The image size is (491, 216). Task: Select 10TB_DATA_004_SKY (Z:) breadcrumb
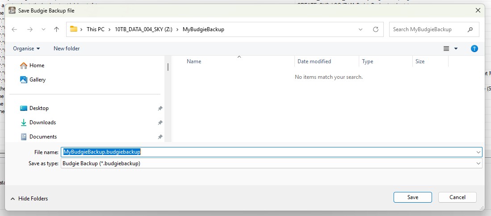point(144,29)
